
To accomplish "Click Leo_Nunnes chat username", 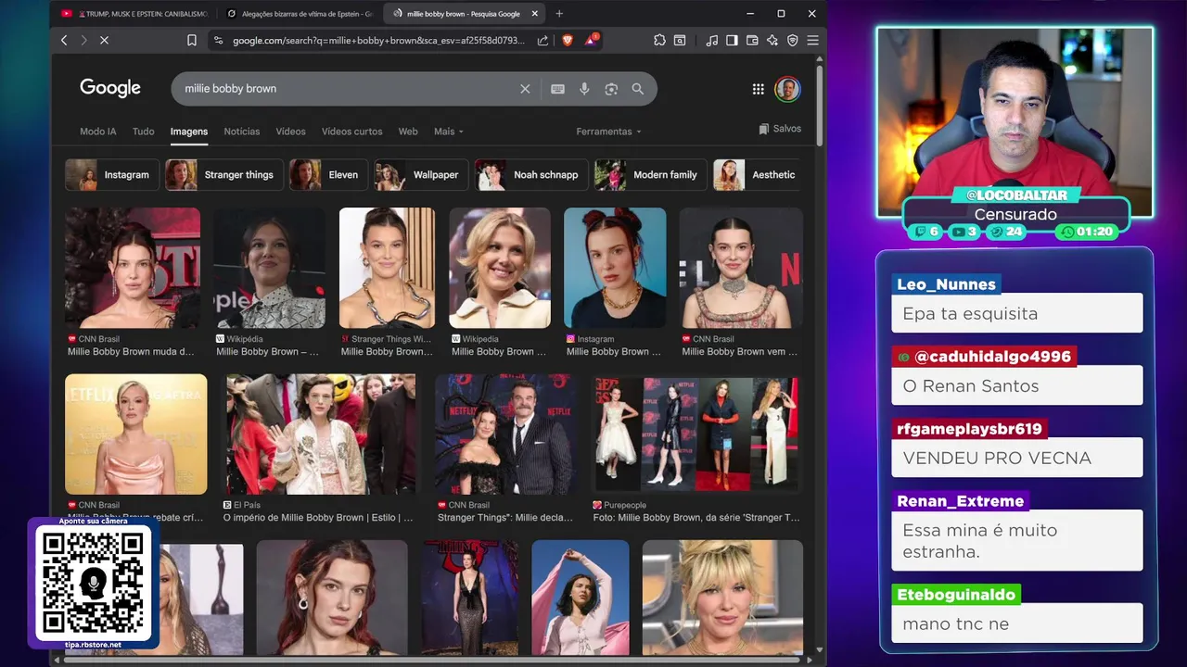I will point(947,284).
